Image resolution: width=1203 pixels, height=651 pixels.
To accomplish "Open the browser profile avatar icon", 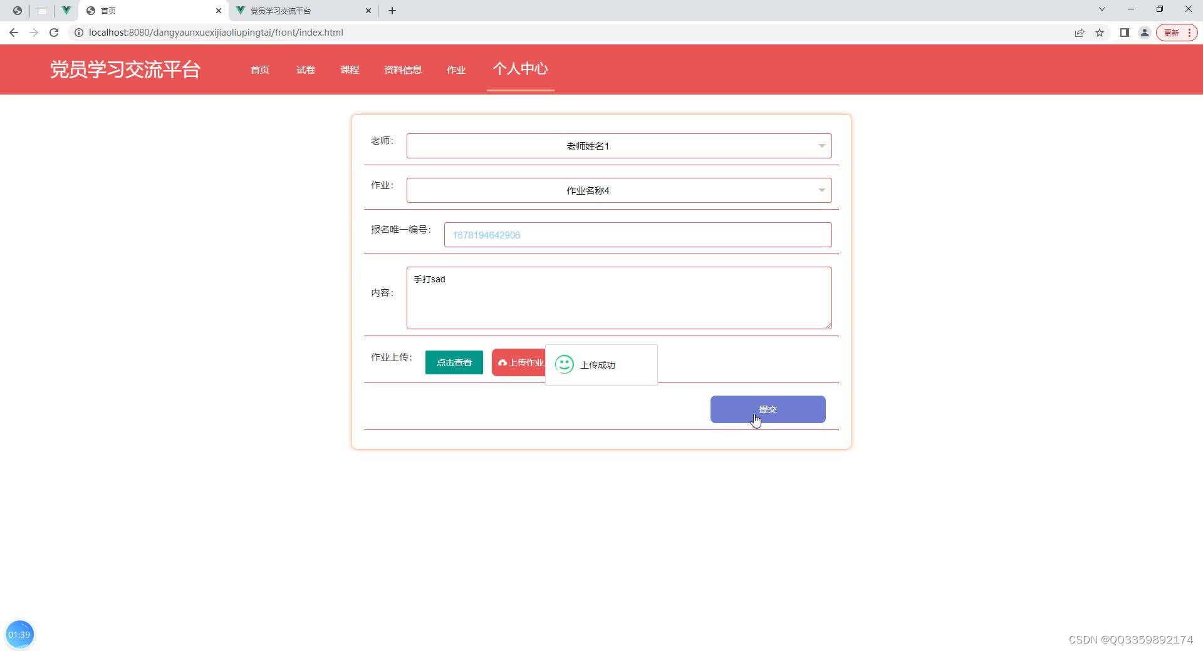I will click(x=1145, y=33).
